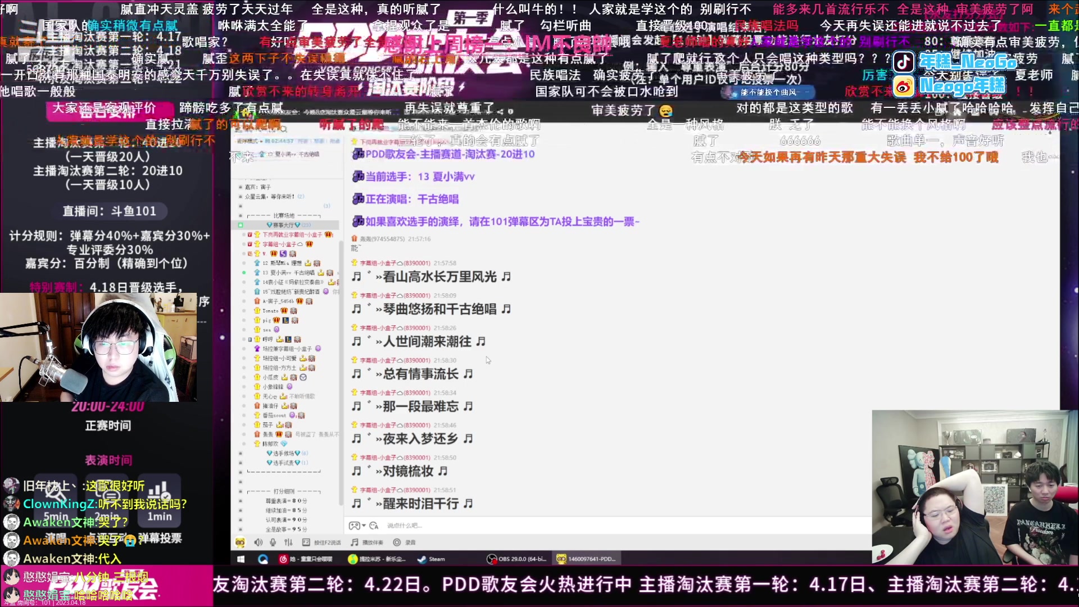
Task: Click the streamer webcam with white headphones
Action: pos(98,347)
